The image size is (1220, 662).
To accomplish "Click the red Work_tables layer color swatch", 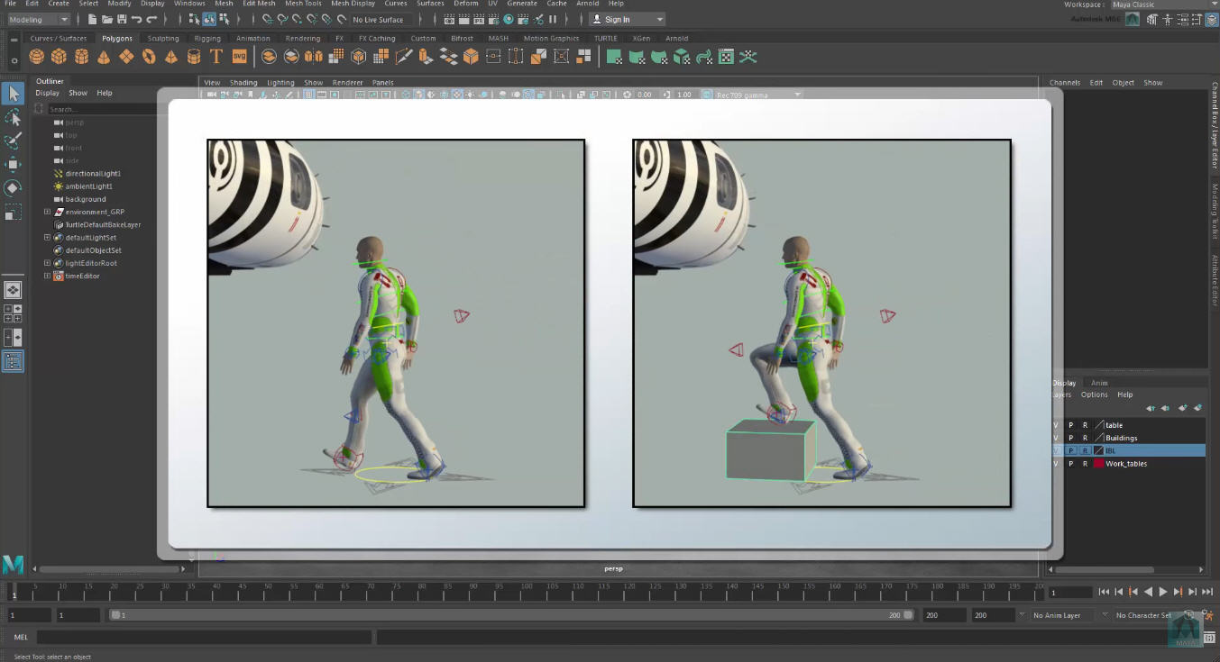I will (1098, 463).
